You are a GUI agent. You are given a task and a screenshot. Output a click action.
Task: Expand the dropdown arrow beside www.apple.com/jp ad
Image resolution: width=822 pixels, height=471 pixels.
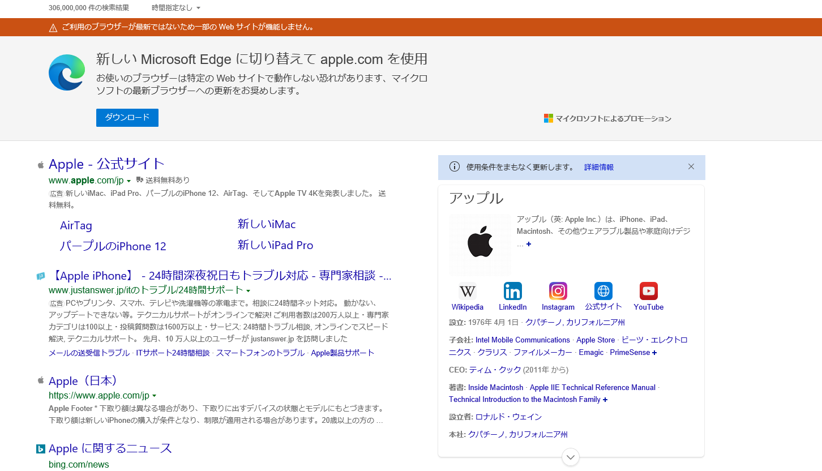(x=129, y=181)
